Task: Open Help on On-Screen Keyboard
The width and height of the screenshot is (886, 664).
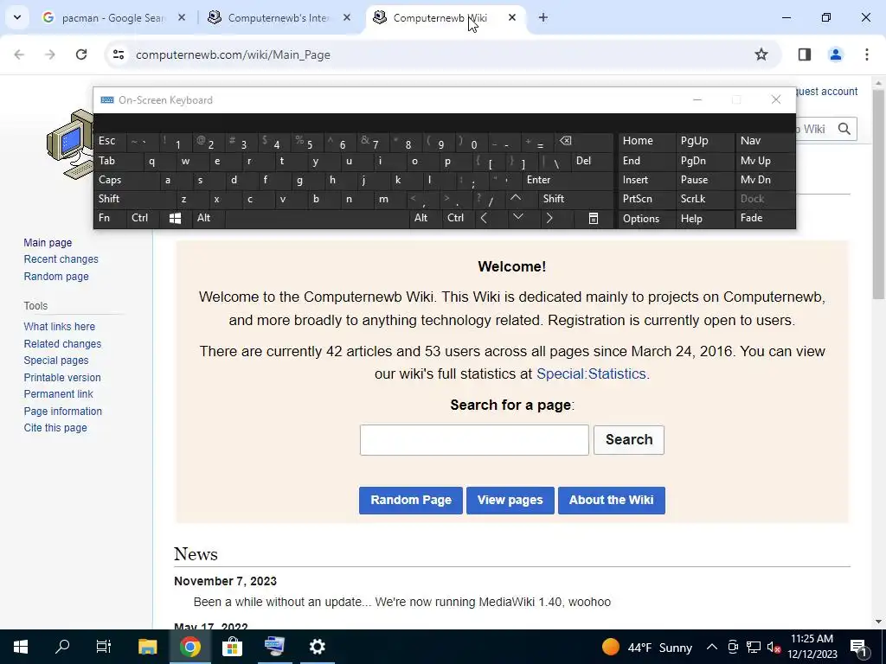Action: coord(704,219)
